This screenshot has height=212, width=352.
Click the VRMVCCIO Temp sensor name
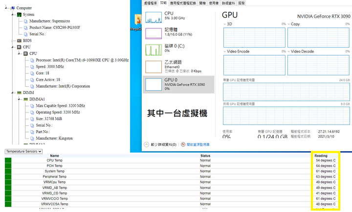tap(55, 198)
